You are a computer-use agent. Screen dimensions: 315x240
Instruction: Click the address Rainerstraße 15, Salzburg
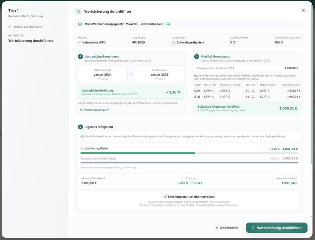coord(26,16)
